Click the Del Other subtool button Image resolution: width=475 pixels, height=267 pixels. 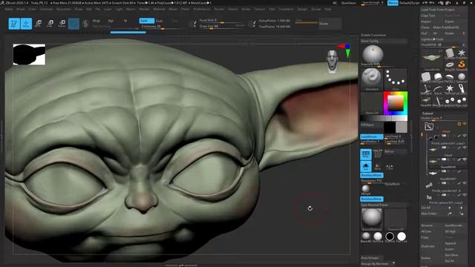click(451, 255)
